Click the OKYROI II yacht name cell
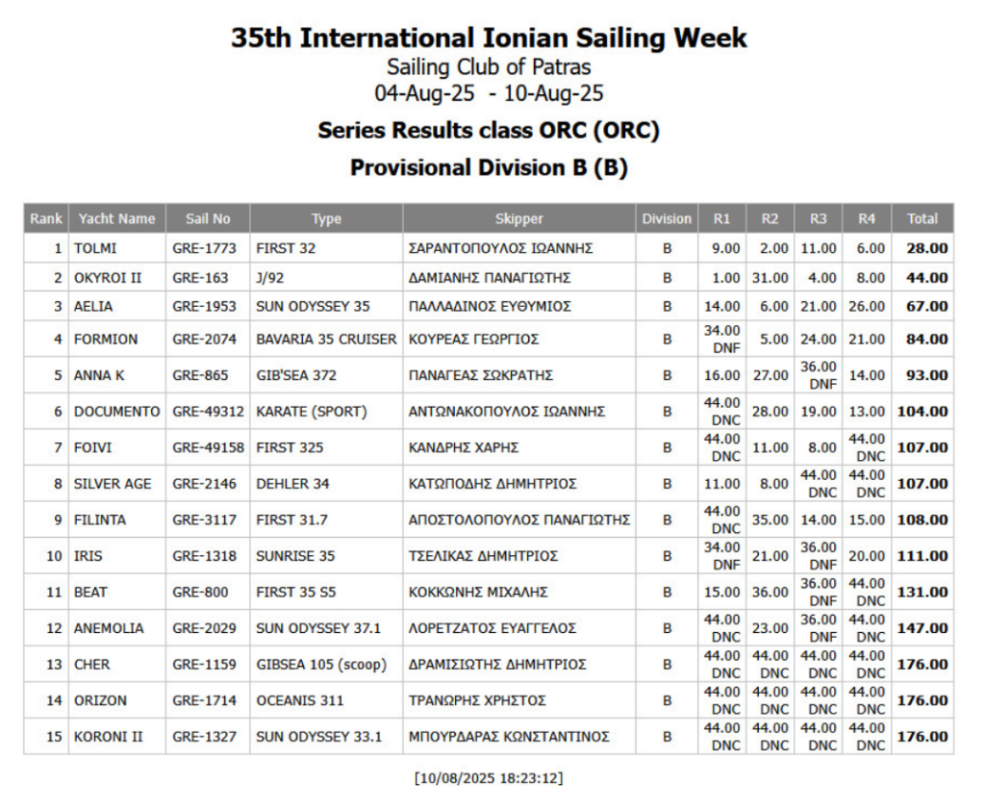Viewport: 985px width, 786px height. pos(108,278)
